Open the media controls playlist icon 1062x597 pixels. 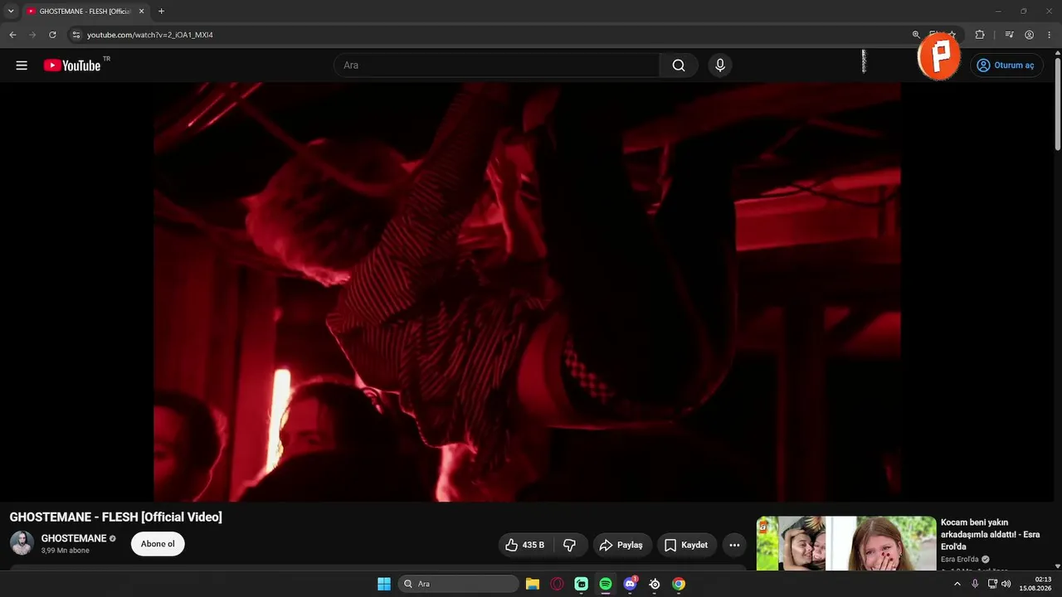coord(1009,35)
